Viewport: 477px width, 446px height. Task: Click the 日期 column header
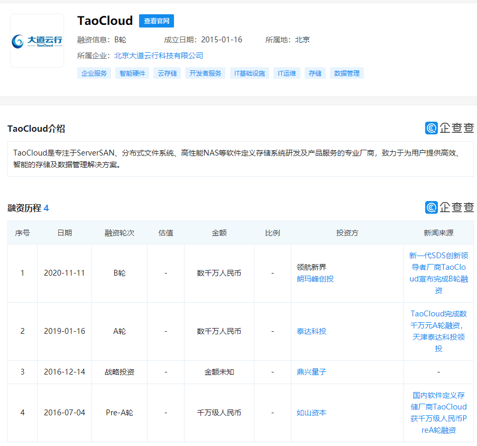click(65, 233)
